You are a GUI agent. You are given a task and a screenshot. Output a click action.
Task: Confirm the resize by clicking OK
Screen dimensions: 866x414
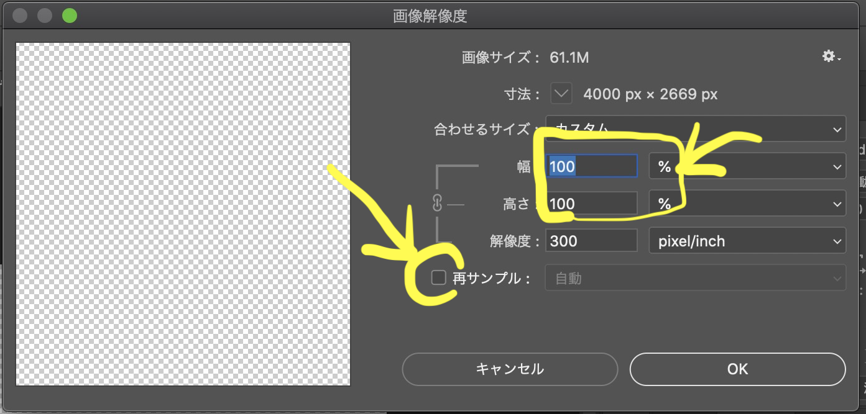[737, 369]
